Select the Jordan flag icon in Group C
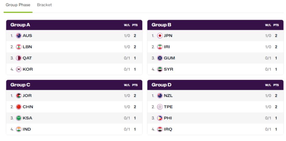This screenshot has width=286, height=141. [19, 96]
